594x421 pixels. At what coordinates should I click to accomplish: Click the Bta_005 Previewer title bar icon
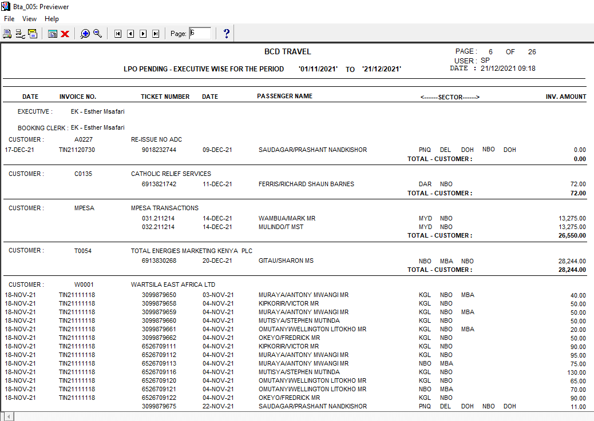pyautogui.click(x=5, y=6)
